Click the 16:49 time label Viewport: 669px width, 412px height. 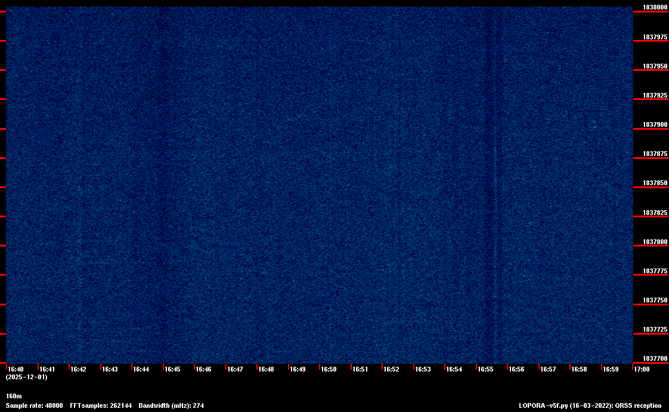coord(298,369)
